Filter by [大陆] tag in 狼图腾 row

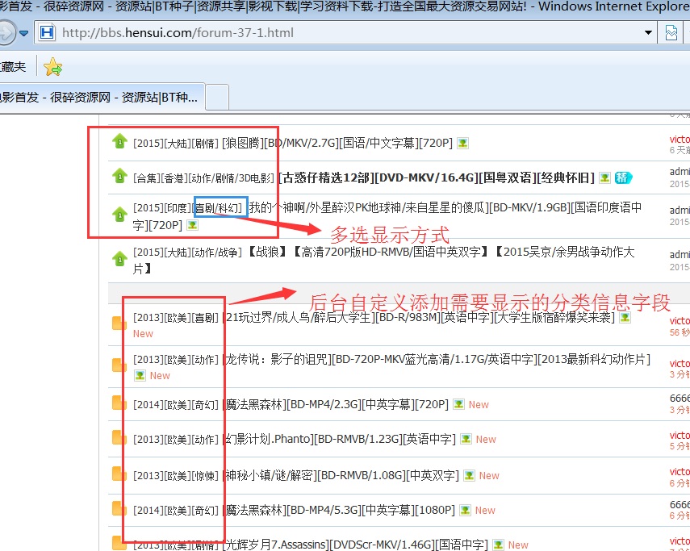tap(177, 143)
